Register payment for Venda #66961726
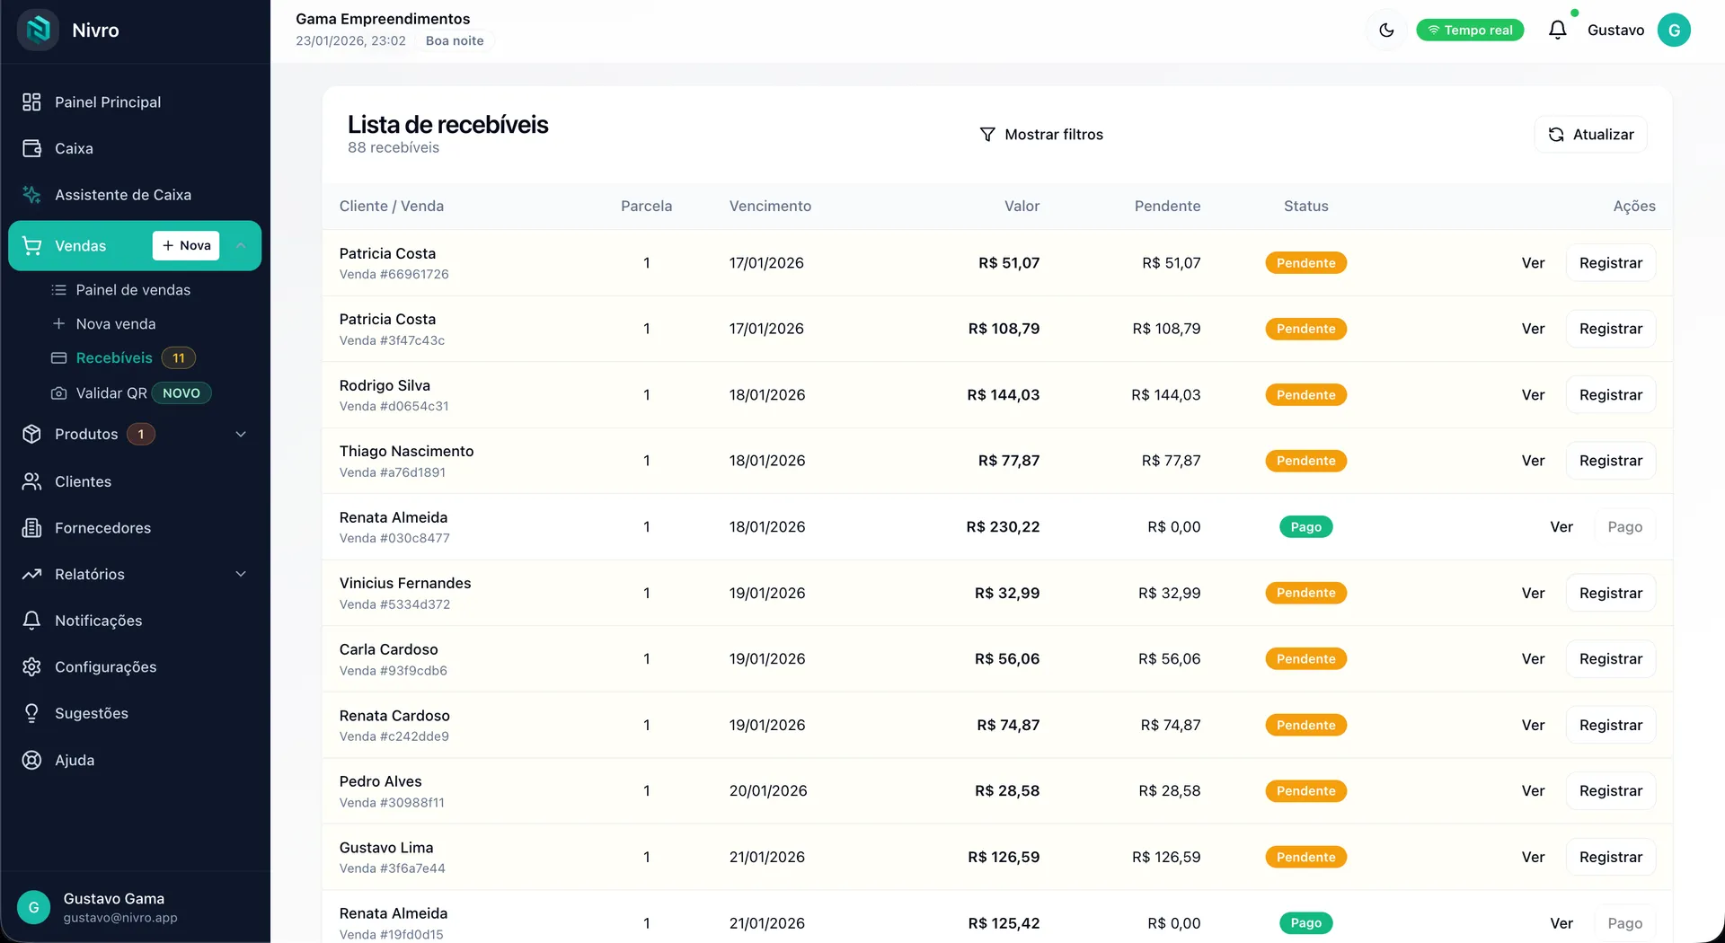1725x943 pixels. (x=1611, y=263)
